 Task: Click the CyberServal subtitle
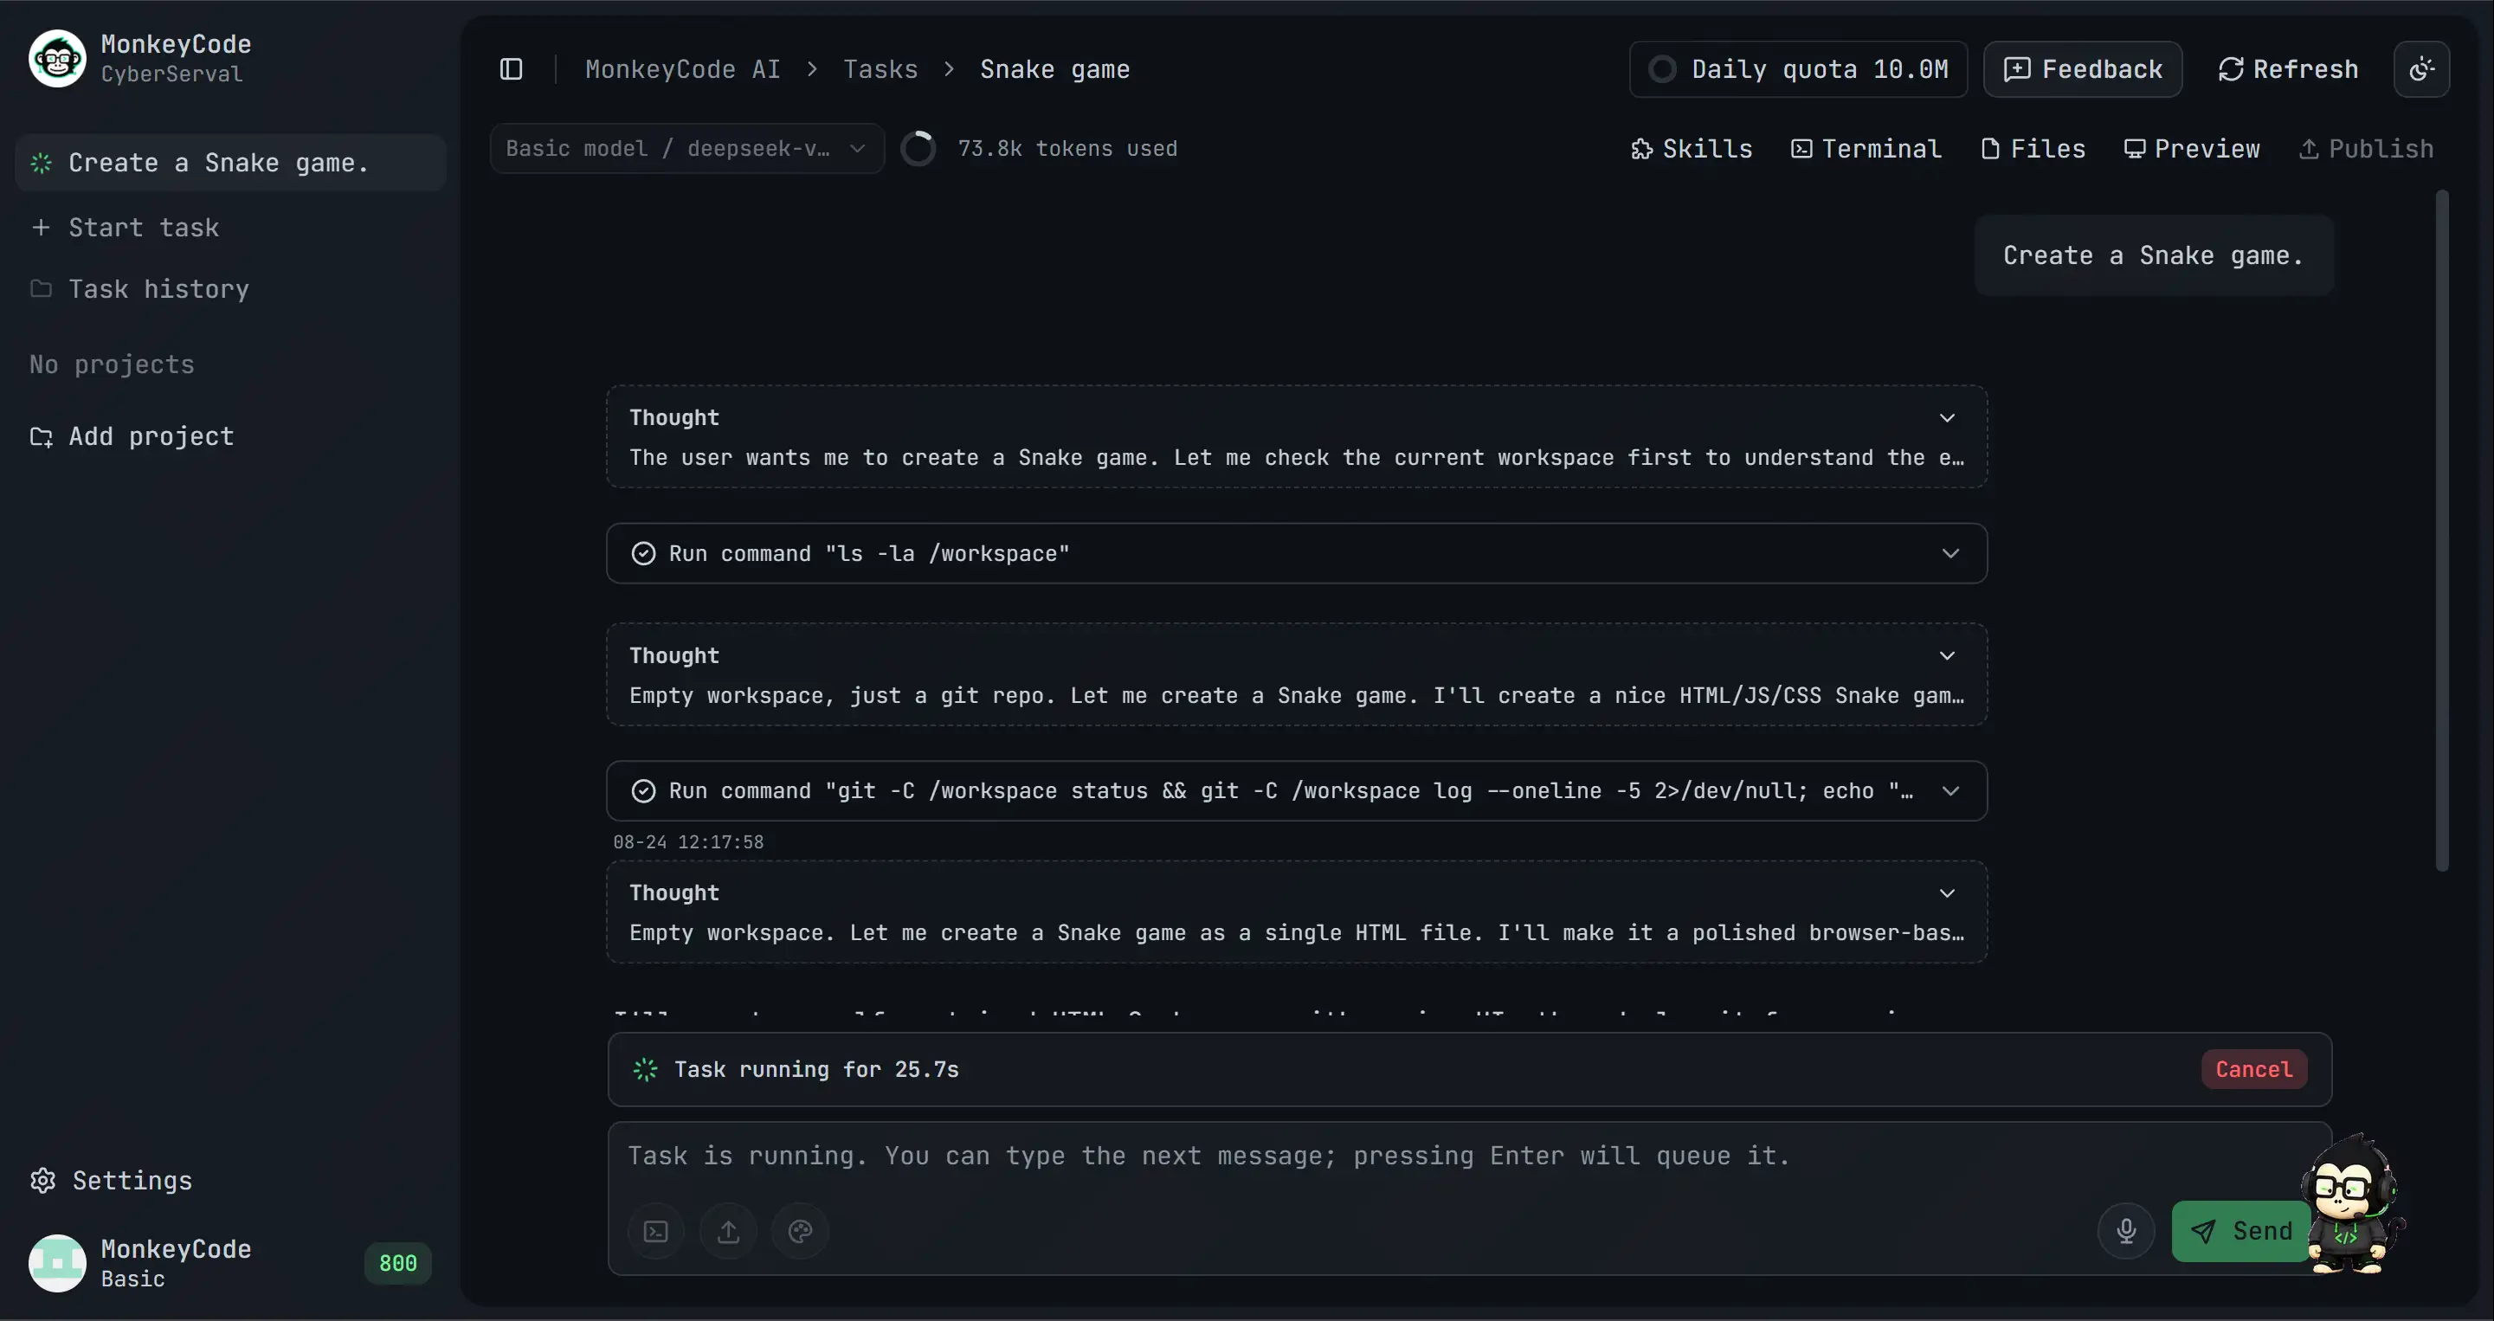coord(171,74)
